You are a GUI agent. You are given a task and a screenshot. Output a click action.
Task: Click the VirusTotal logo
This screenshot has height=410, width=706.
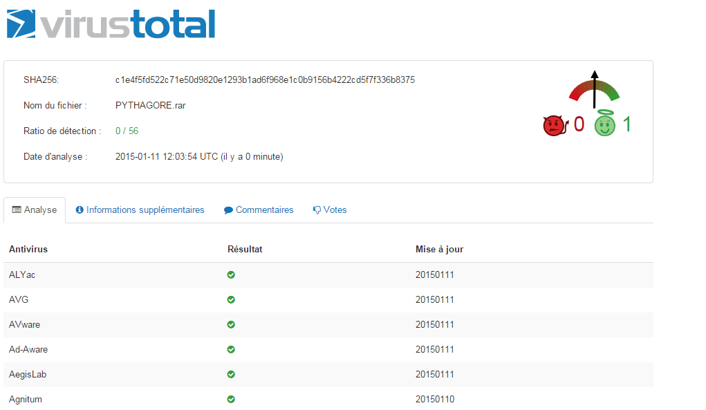(111, 24)
